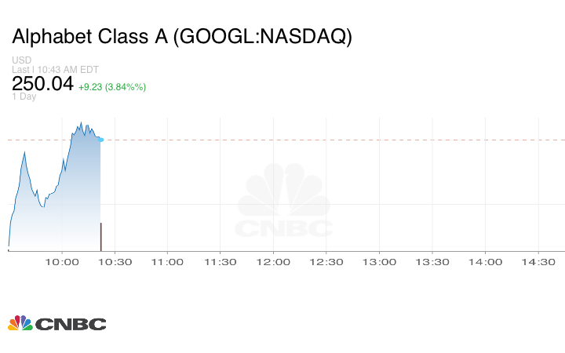Select the 10:00 time axis label
This screenshot has width=565, height=353.
coord(62,262)
